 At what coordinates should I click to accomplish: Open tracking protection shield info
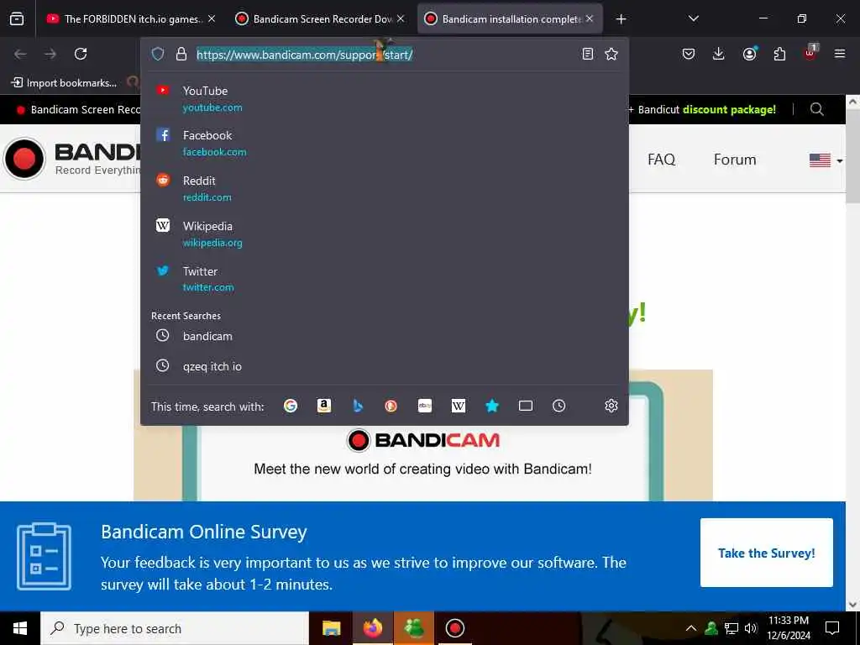click(158, 54)
